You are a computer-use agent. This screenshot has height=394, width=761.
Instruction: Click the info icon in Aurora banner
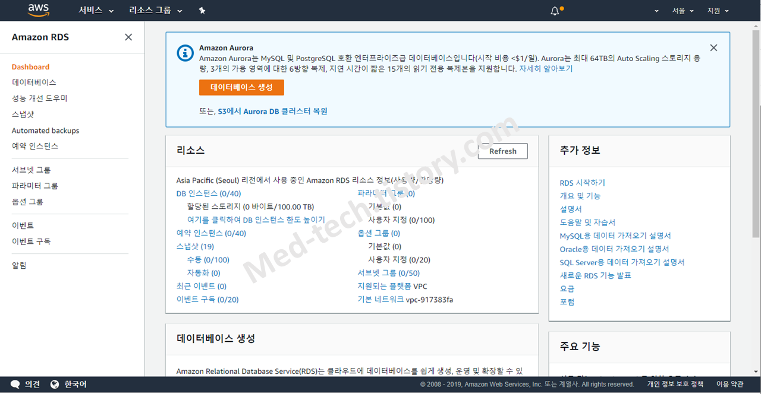click(185, 52)
